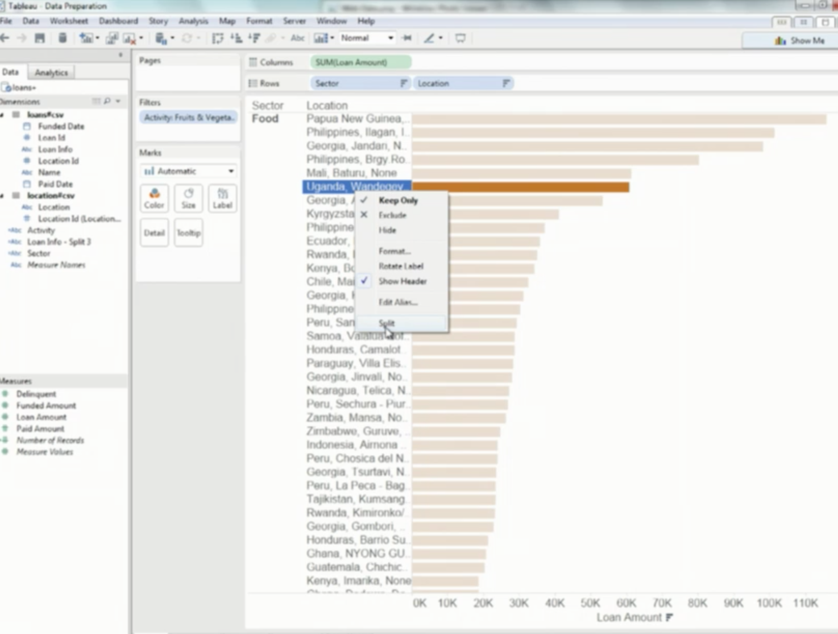
Task: Click the Undo back arrow
Action: tap(6, 38)
